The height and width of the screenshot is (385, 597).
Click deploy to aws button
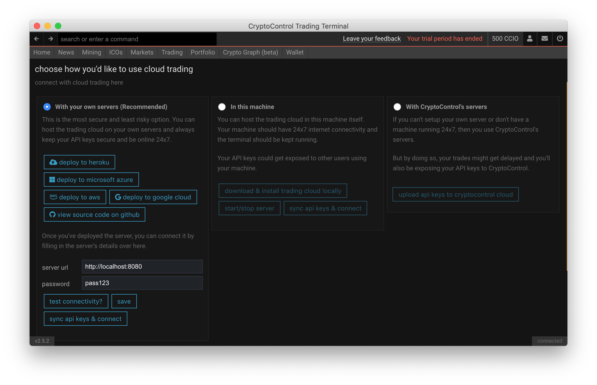[x=75, y=197]
